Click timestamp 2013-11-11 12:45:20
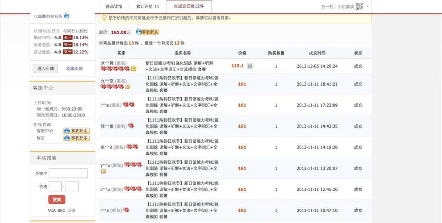The image size is (442, 223). (317, 190)
